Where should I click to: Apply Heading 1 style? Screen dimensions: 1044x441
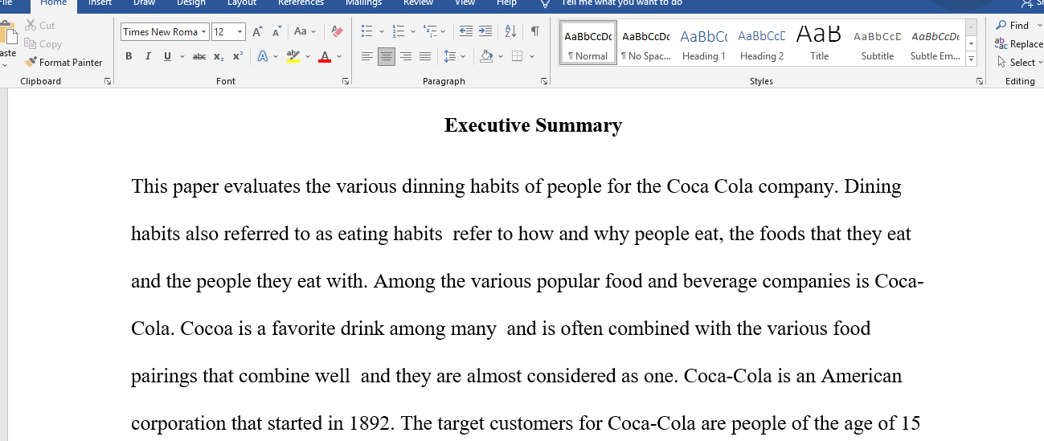(704, 43)
